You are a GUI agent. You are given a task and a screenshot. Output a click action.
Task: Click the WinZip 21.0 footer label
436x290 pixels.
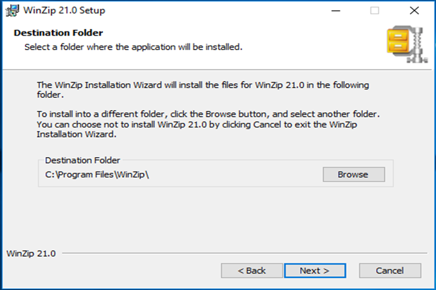(31, 253)
